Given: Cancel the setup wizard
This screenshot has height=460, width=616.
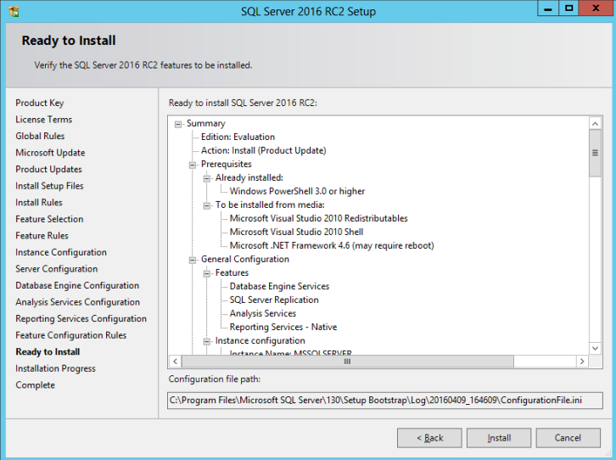Looking at the screenshot, I should point(568,438).
